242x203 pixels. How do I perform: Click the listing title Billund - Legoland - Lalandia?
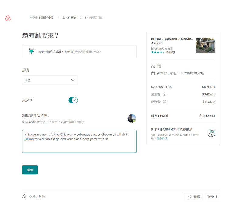coord(172,41)
